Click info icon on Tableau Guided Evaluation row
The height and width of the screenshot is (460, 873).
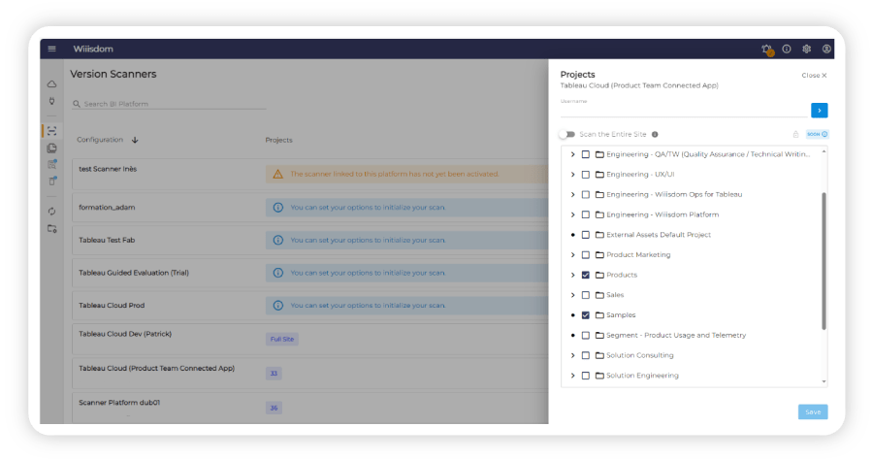click(277, 273)
